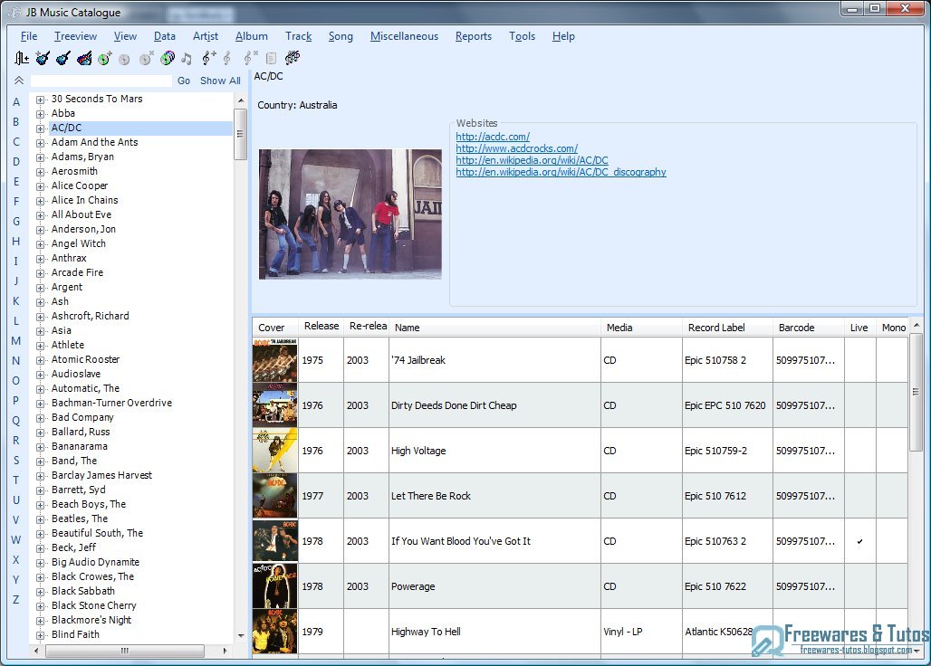Click the single music note toolbar icon

[187, 57]
